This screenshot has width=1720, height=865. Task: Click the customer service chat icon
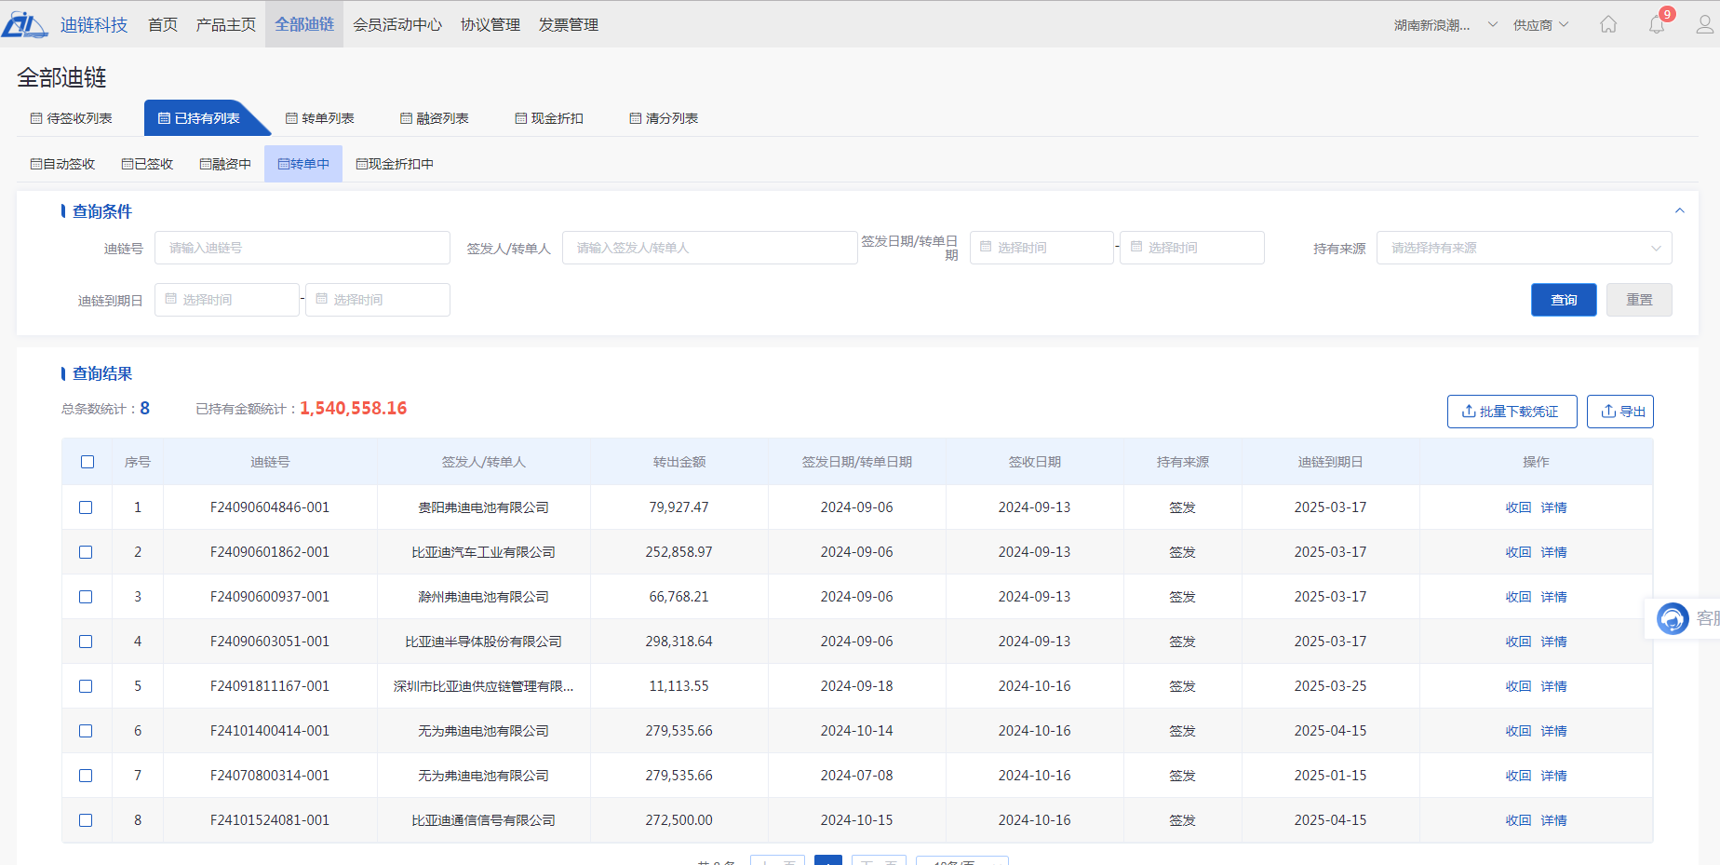[x=1673, y=618]
